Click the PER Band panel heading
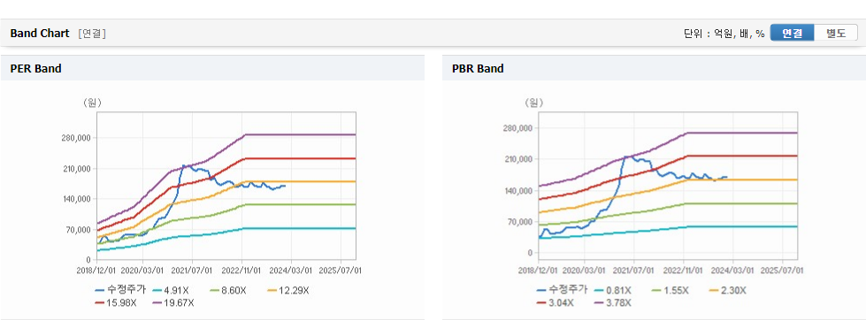 (36, 68)
